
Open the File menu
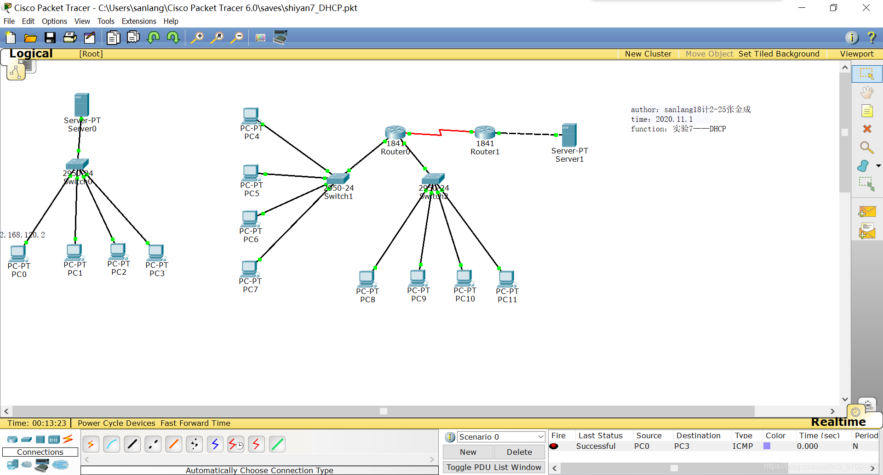click(9, 21)
